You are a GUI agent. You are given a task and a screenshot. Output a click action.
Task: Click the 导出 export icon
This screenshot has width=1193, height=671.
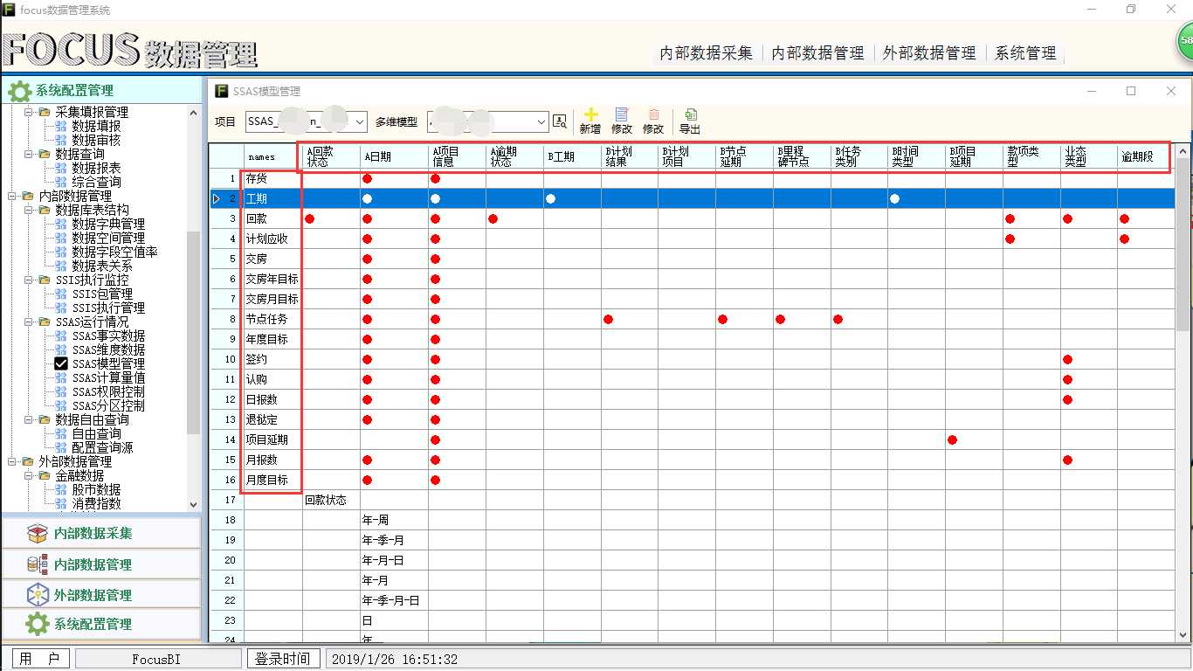tap(690, 114)
